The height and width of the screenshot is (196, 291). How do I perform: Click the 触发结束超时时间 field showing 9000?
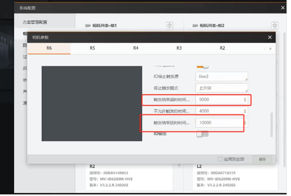coord(222,100)
